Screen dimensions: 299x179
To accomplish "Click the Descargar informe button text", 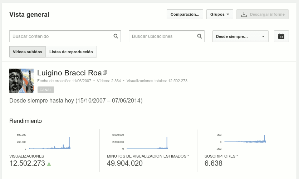I will pos(267,14).
